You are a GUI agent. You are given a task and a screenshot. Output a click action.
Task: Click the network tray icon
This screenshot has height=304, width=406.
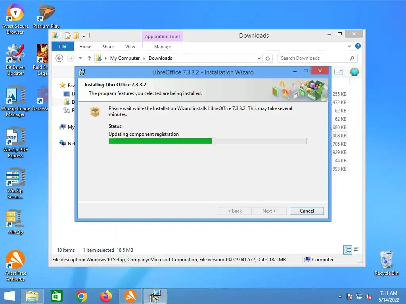359,296
